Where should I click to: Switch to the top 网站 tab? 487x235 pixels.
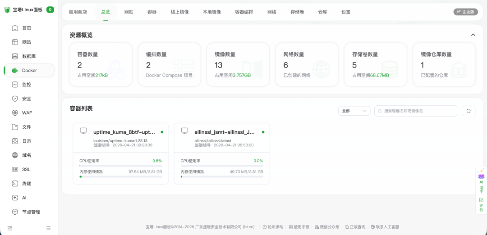[x=129, y=12]
